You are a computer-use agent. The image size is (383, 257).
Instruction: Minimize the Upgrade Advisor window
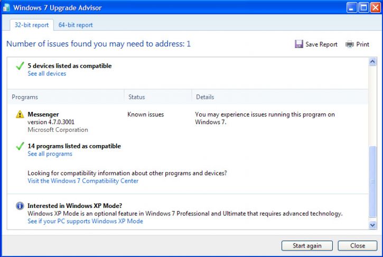pos(351,7)
